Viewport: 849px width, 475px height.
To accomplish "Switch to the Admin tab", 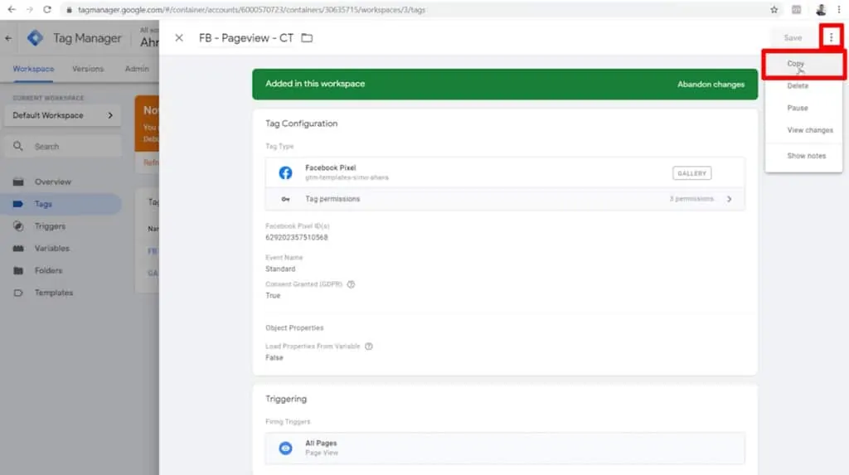I will 137,70.
